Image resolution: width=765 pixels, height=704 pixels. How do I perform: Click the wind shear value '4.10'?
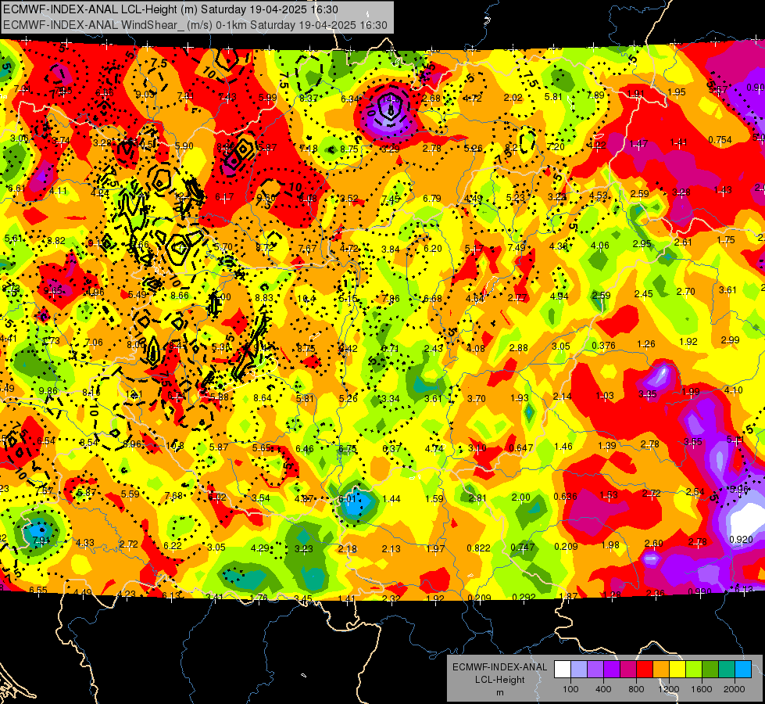tap(734, 390)
